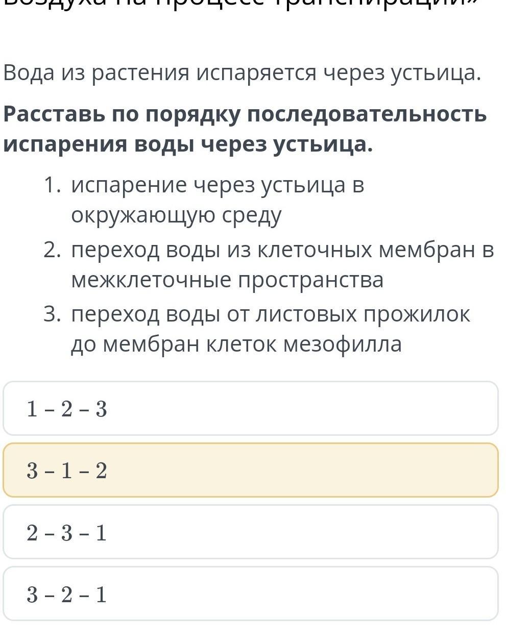Click the bold instruction 'Расставь по порядку последовательность'
Viewport: 506px width, 642px height.
point(245,114)
